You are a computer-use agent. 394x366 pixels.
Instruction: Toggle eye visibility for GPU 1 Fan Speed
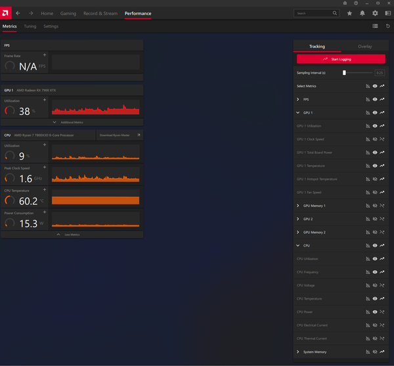[375, 193]
